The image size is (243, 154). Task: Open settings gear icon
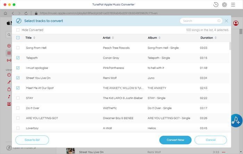click(224, 4)
